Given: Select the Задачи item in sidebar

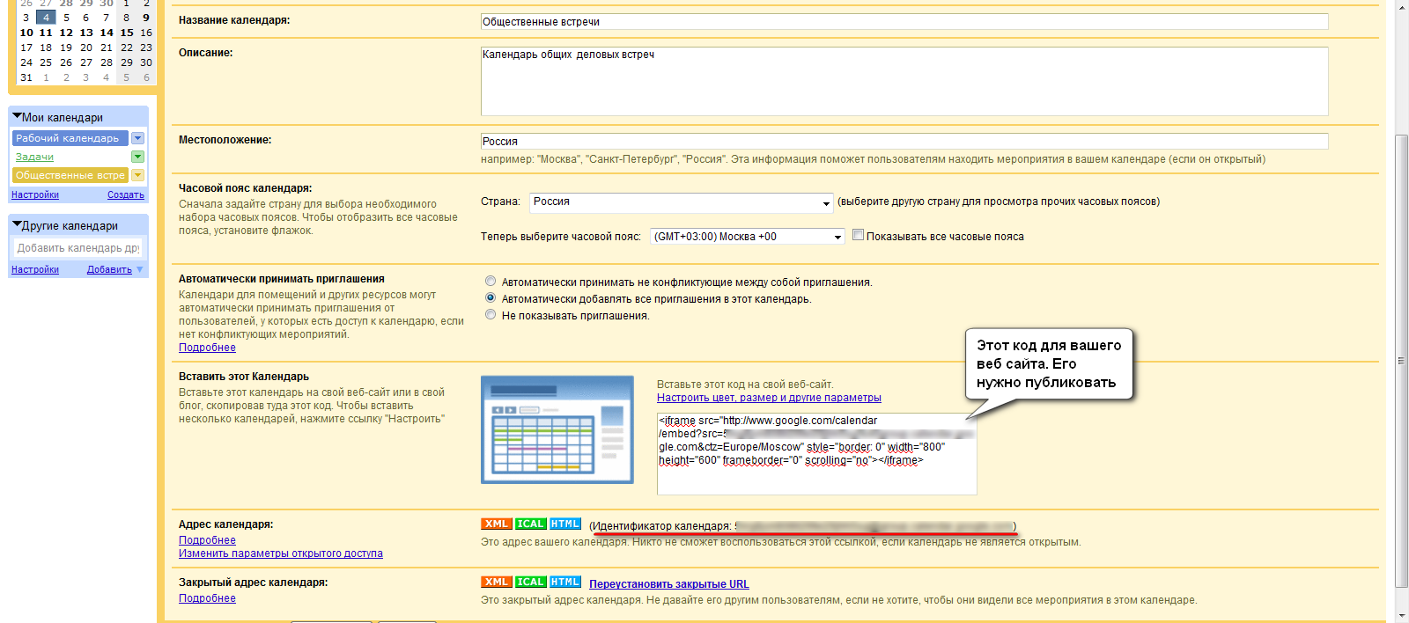Looking at the screenshot, I should [34, 157].
